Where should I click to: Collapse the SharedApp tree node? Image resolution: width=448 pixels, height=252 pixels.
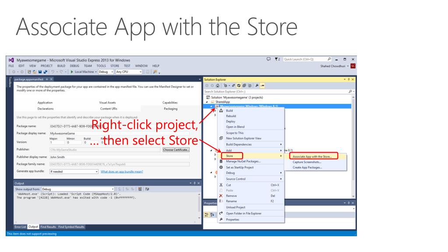tap(207, 102)
